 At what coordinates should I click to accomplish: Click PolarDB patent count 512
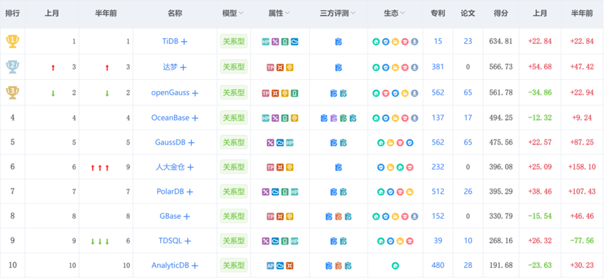pyautogui.click(x=438, y=191)
